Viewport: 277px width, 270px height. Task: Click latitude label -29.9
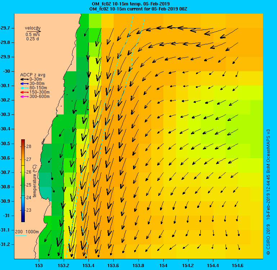click(5, 57)
